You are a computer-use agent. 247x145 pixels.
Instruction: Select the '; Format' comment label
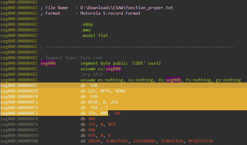click(x=50, y=13)
